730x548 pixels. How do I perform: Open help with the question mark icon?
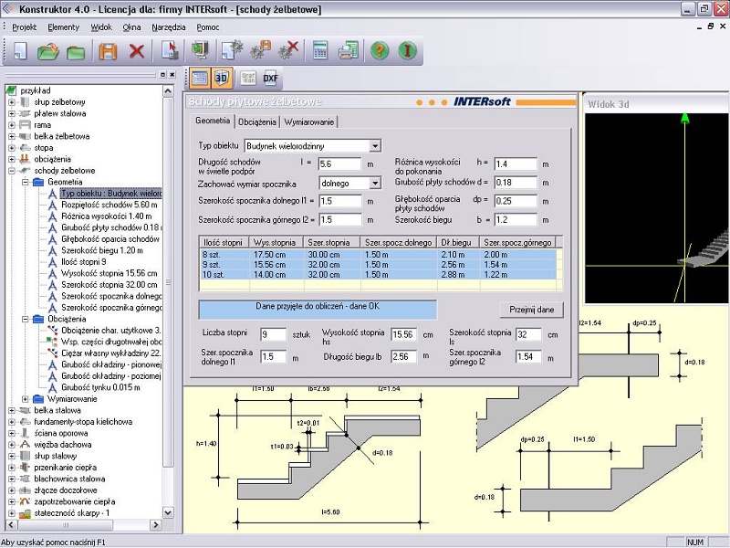[380, 50]
